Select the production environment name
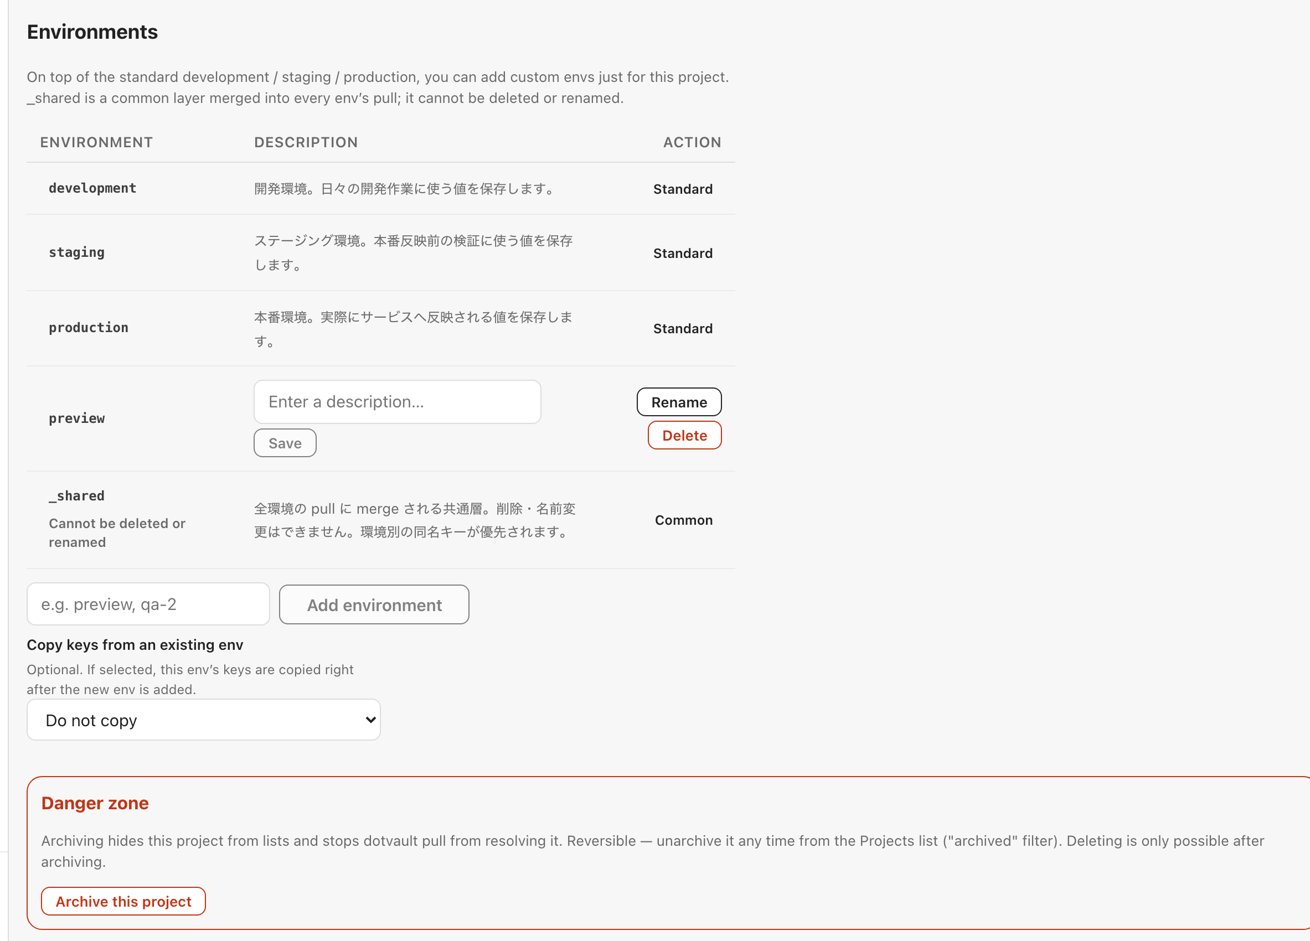1310x941 pixels. tap(89, 327)
